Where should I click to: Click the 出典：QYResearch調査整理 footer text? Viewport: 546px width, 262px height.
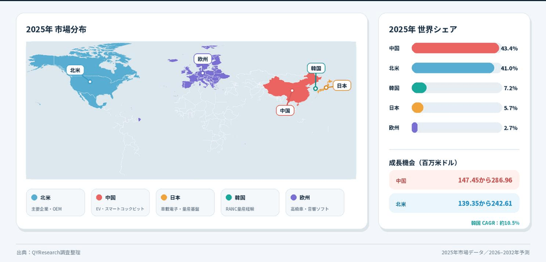[x=48, y=253]
